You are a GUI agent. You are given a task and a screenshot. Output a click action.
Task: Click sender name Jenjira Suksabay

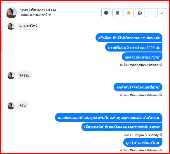click(146, 135)
